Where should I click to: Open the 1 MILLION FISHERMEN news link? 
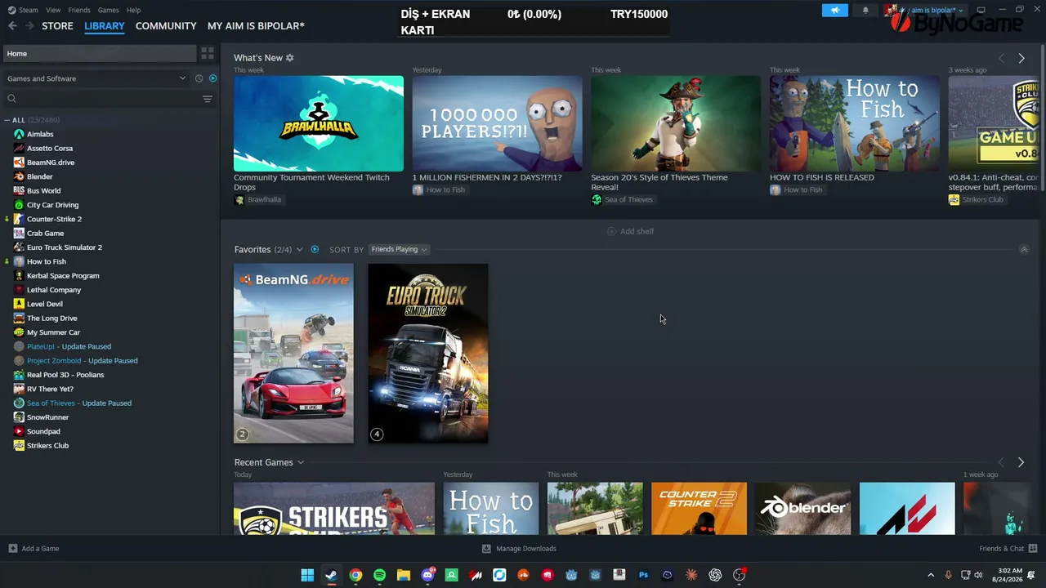[x=487, y=177]
